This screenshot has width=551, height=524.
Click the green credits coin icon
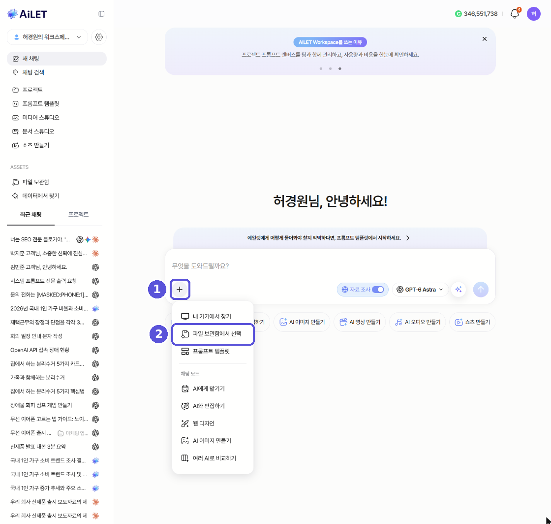point(458,14)
